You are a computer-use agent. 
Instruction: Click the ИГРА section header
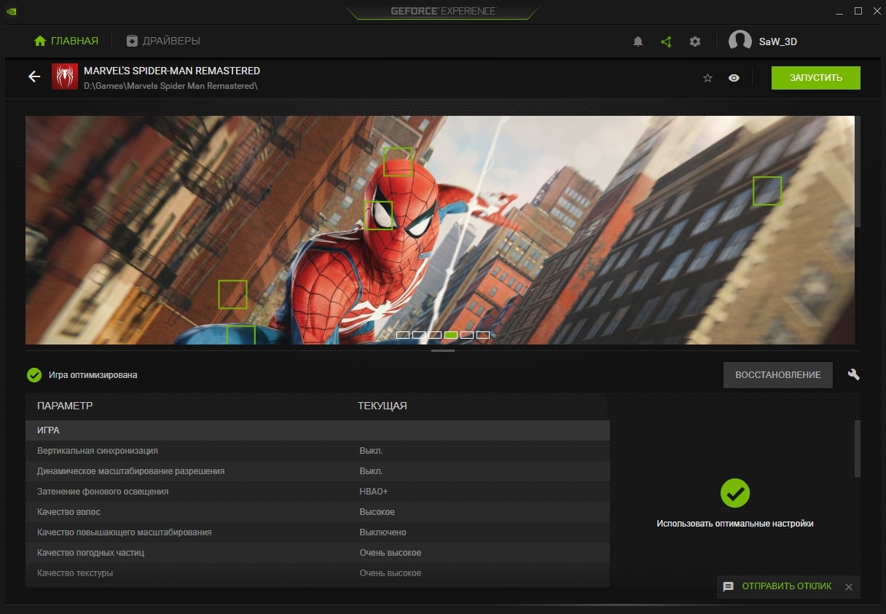(x=318, y=430)
